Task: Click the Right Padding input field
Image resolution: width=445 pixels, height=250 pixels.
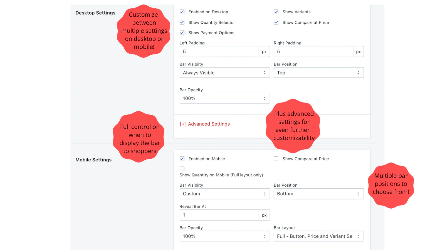Action: point(313,52)
